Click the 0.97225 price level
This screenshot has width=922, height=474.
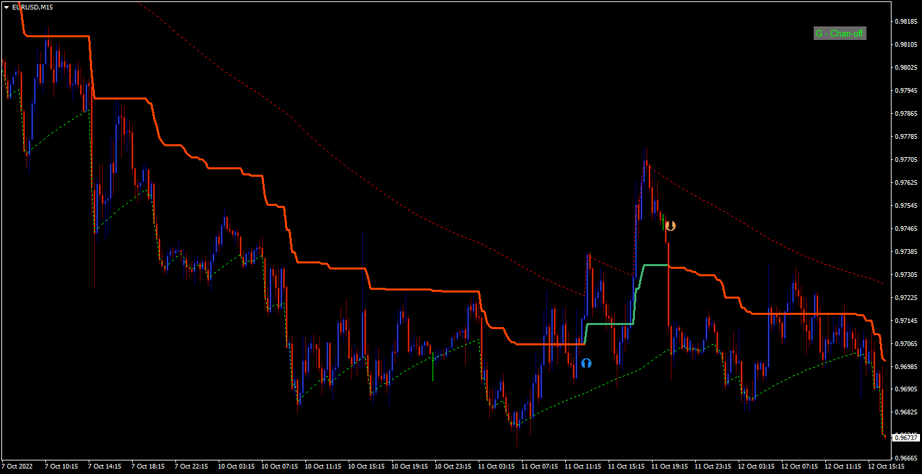pyautogui.click(x=905, y=298)
